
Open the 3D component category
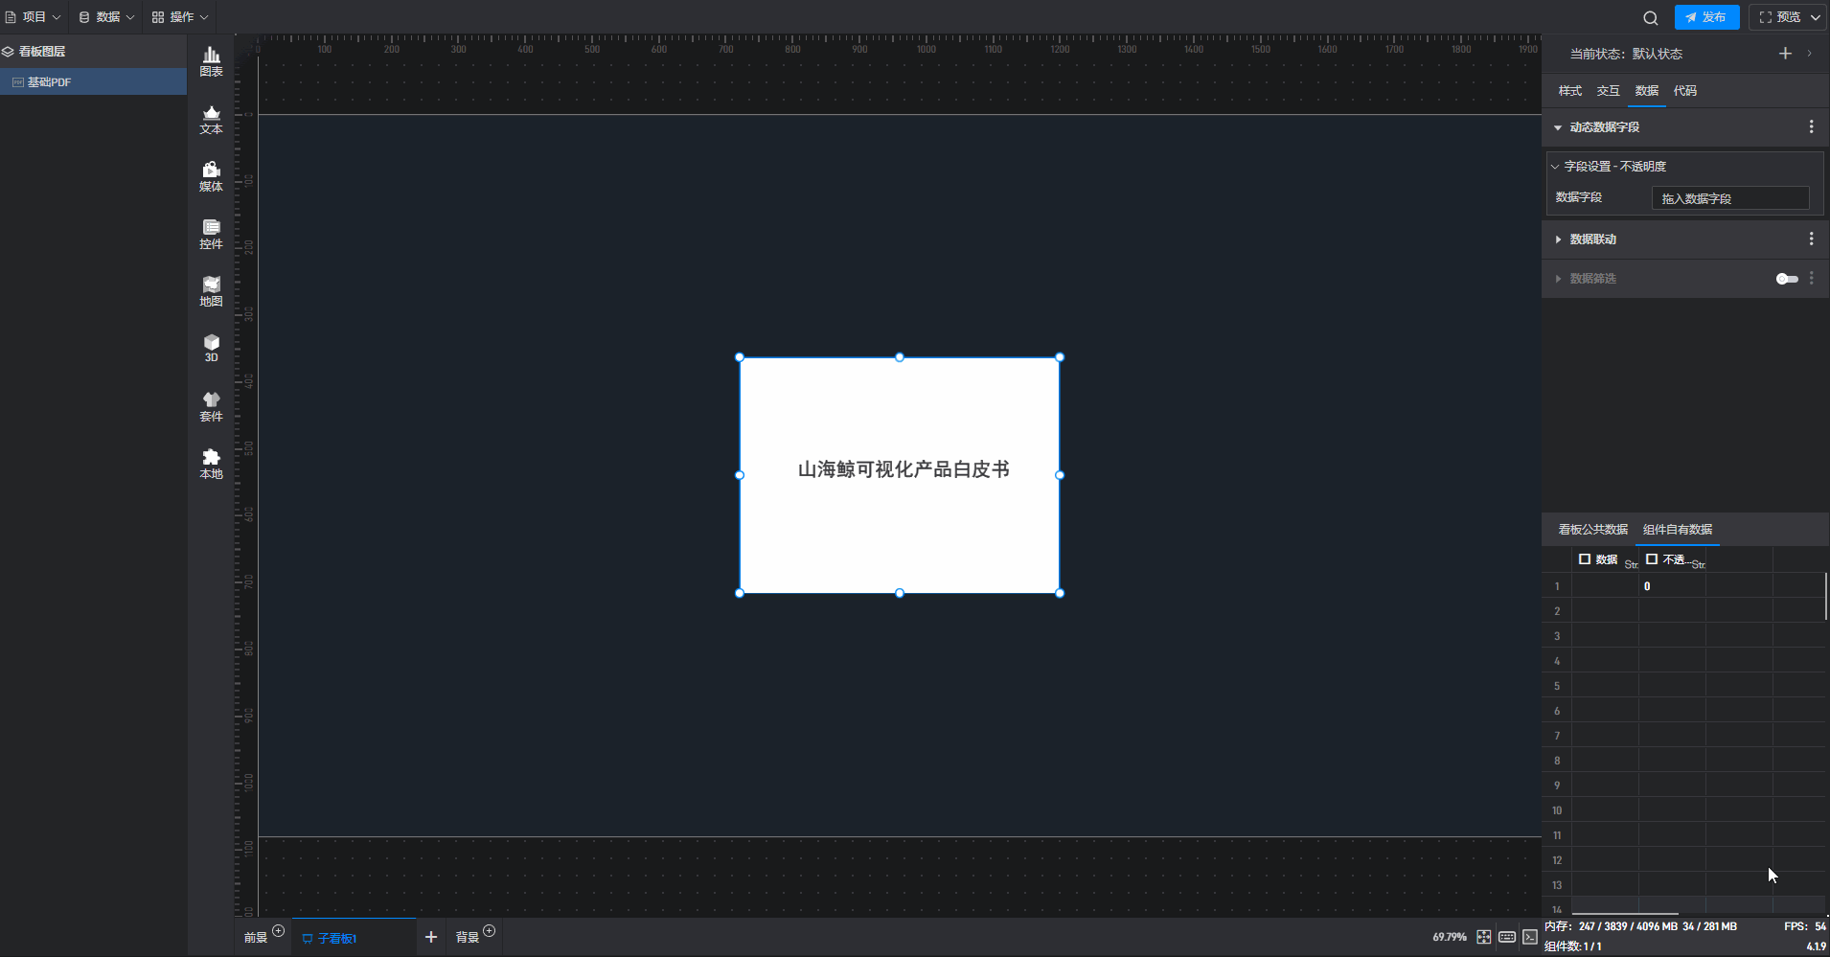coord(211,349)
